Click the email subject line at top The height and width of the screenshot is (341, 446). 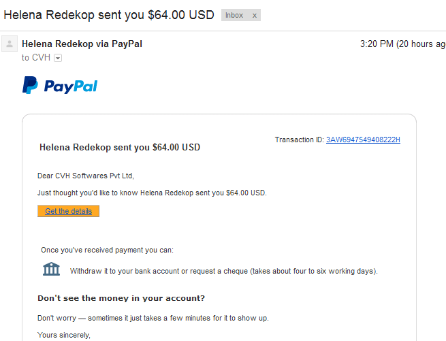click(109, 15)
